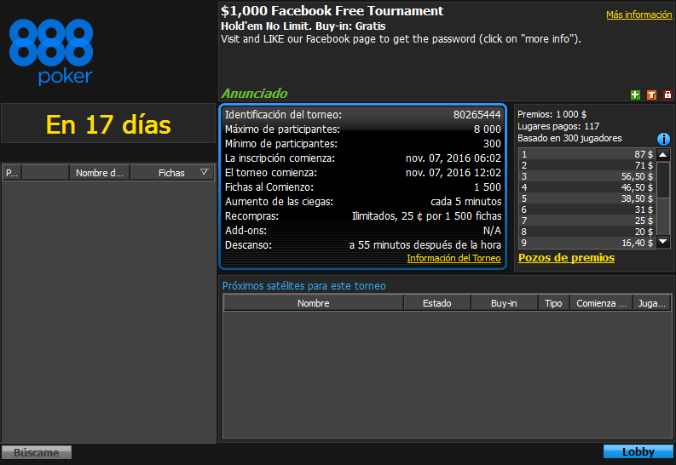Click the orange T tournament icon
The image size is (676, 465).
pyautogui.click(x=651, y=95)
